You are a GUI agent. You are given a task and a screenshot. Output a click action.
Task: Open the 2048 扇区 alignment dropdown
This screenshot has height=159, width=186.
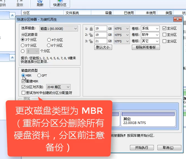58,87
